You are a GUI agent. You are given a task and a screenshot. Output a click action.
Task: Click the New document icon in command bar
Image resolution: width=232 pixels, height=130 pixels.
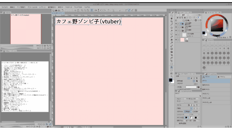[x=53, y=10]
